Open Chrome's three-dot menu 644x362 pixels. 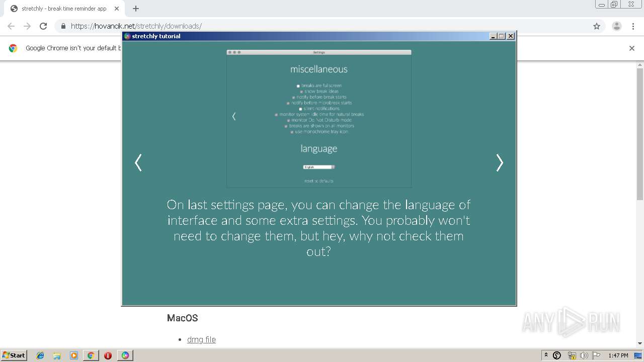(x=633, y=26)
